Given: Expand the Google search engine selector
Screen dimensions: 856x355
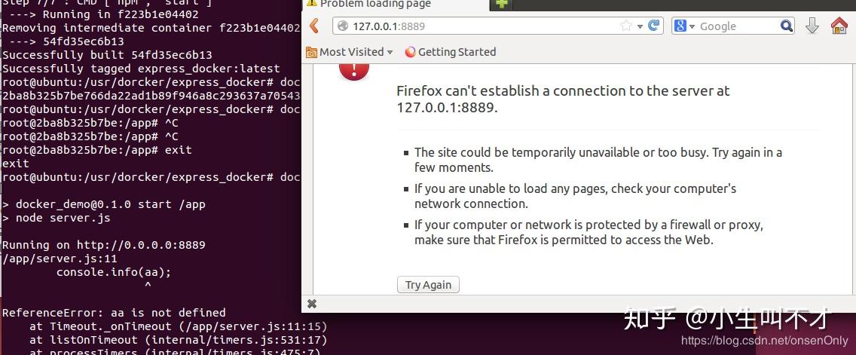Looking at the screenshot, I should point(684,26).
